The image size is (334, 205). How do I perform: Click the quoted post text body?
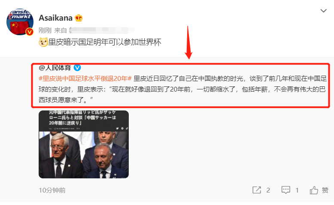[x=182, y=89]
